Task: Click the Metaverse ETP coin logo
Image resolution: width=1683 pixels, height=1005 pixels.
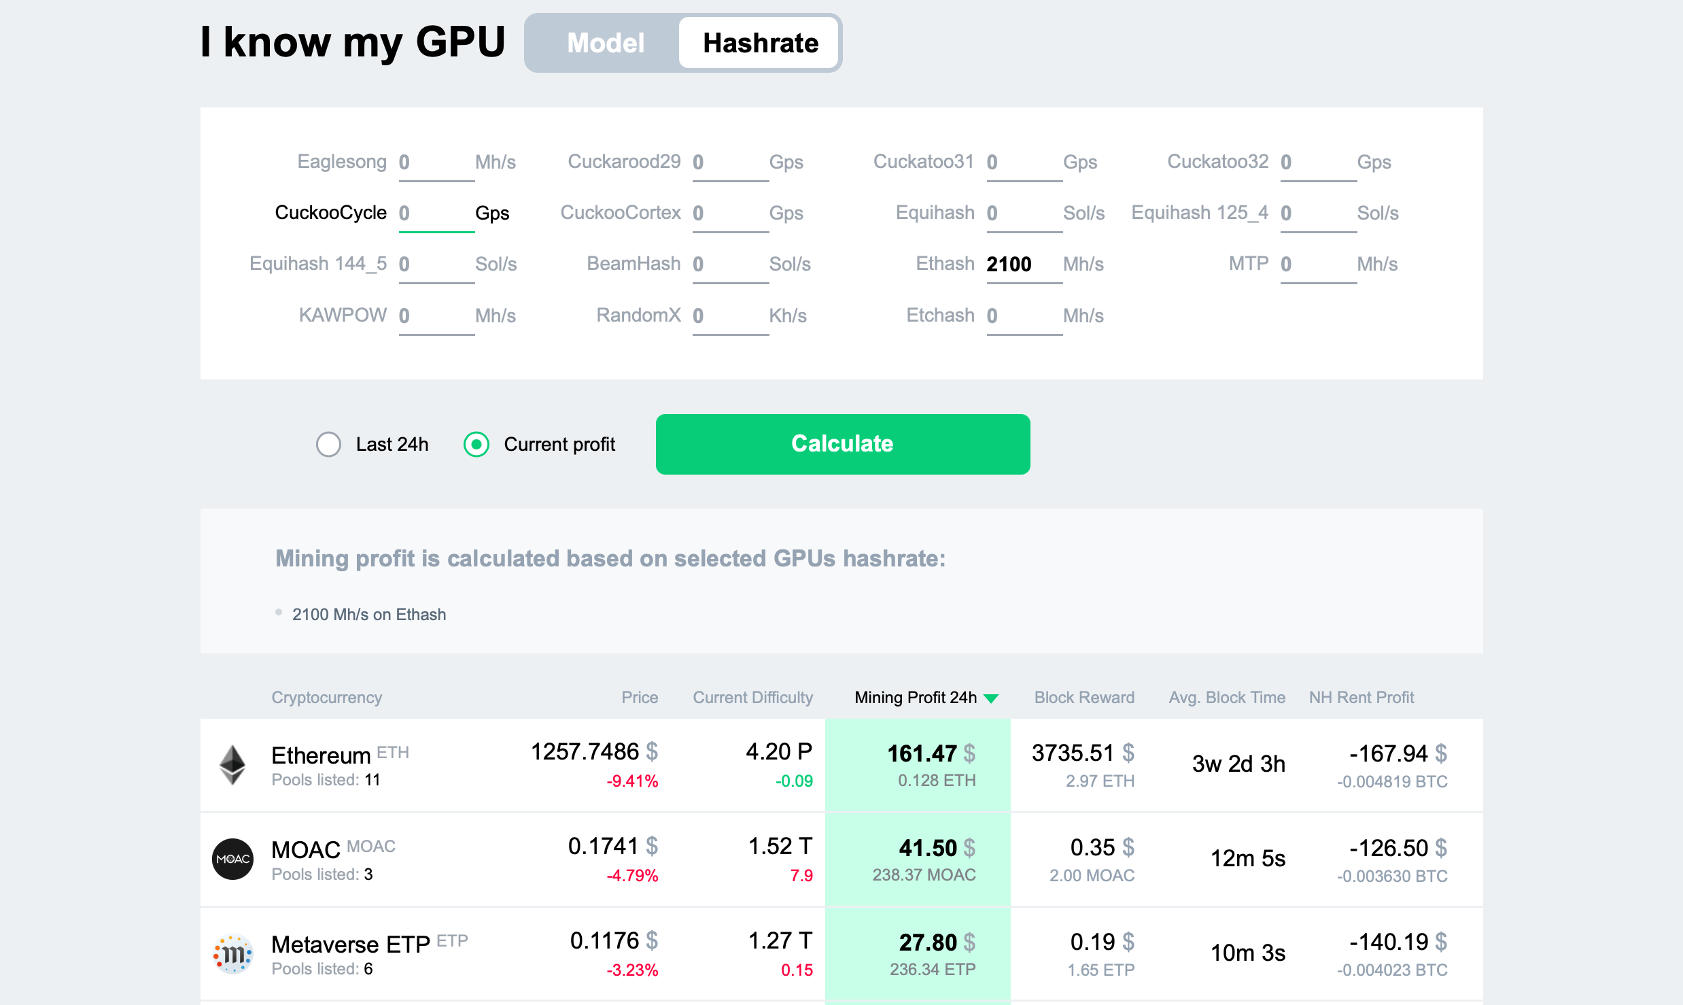Action: click(x=232, y=953)
